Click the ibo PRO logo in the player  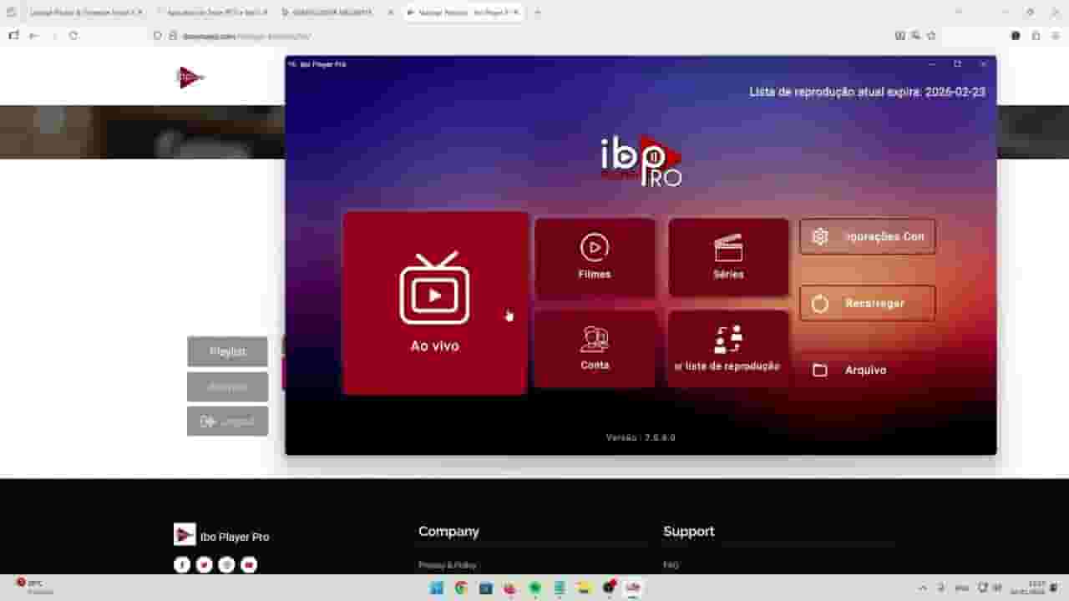click(x=641, y=160)
